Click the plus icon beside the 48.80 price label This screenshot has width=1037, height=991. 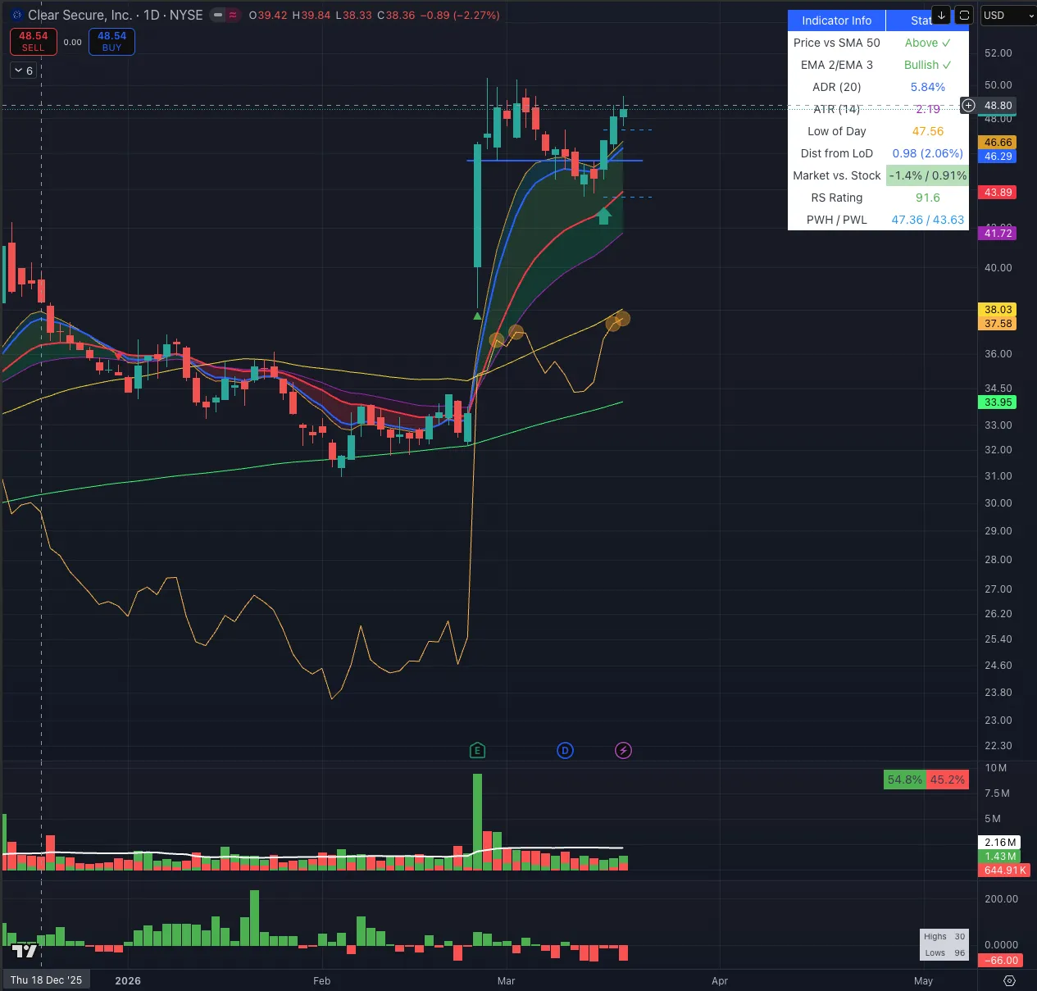[968, 105]
